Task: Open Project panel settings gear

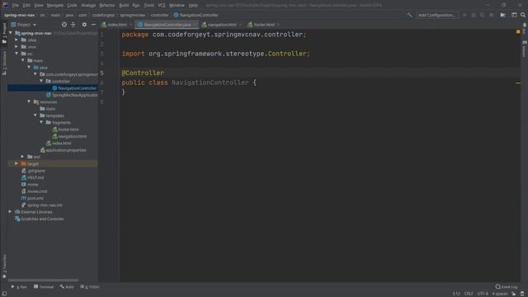Action: tap(84, 25)
